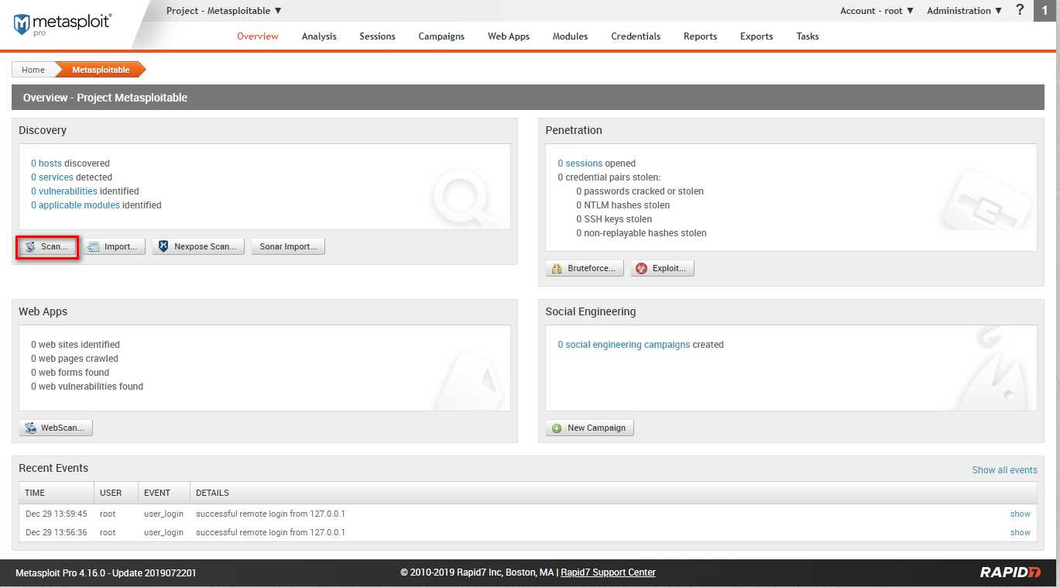Click the Exploit button
The height and width of the screenshot is (588, 1060).
click(x=662, y=269)
